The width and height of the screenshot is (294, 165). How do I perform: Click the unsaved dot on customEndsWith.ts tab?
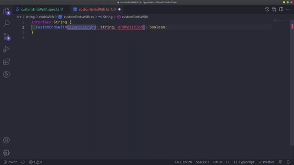click(x=119, y=9)
